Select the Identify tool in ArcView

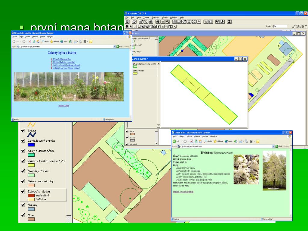(x=127, y=26)
